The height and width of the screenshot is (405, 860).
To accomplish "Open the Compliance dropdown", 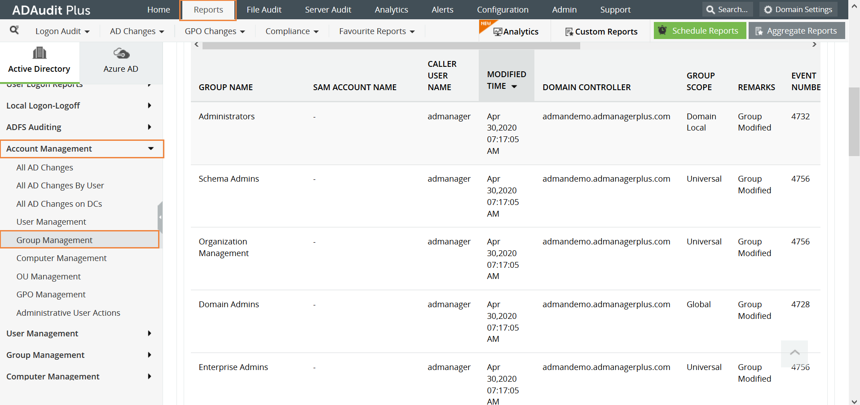I will point(292,31).
